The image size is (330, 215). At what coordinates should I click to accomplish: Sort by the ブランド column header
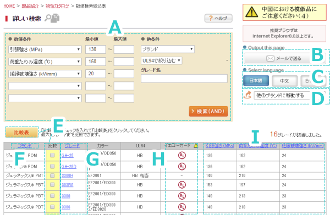pyautogui.click(x=24, y=146)
